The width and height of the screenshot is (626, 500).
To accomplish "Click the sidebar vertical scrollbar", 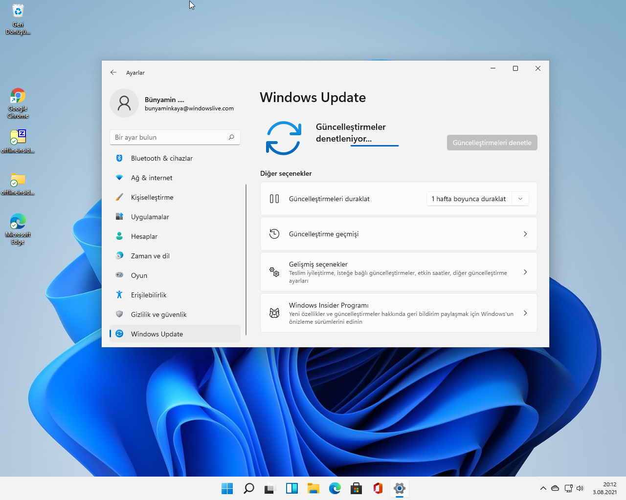I will click(x=246, y=260).
